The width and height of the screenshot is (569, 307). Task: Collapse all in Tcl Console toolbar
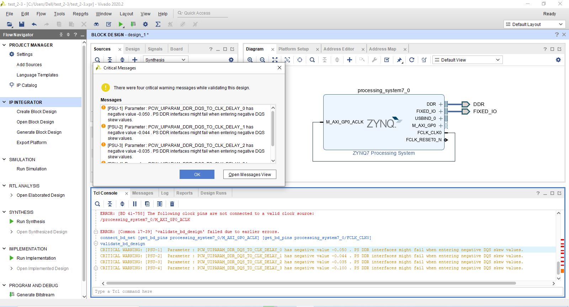click(110, 204)
